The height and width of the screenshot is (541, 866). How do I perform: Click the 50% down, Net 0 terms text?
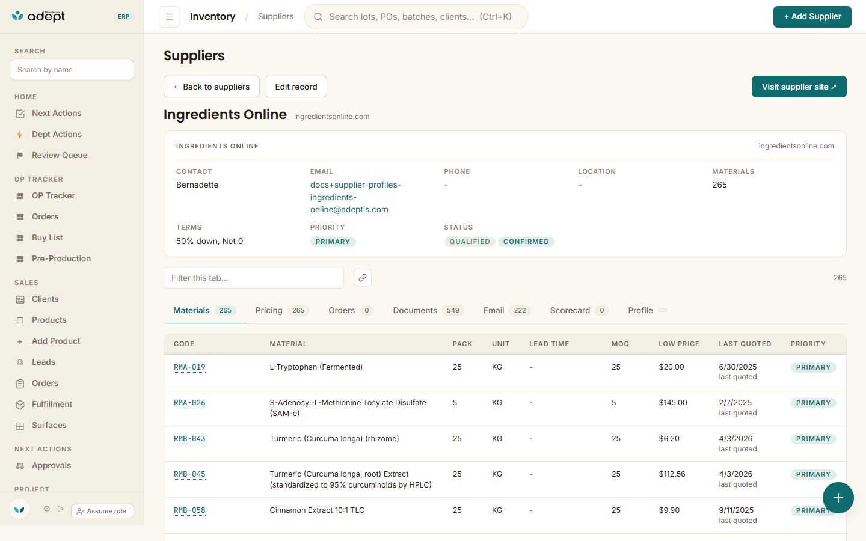click(210, 241)
